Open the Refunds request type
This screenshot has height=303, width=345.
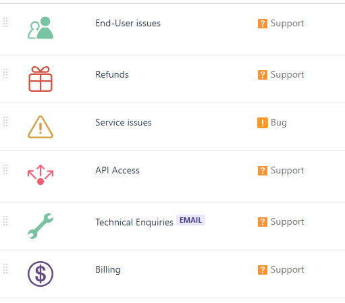[x=112, y=74]
